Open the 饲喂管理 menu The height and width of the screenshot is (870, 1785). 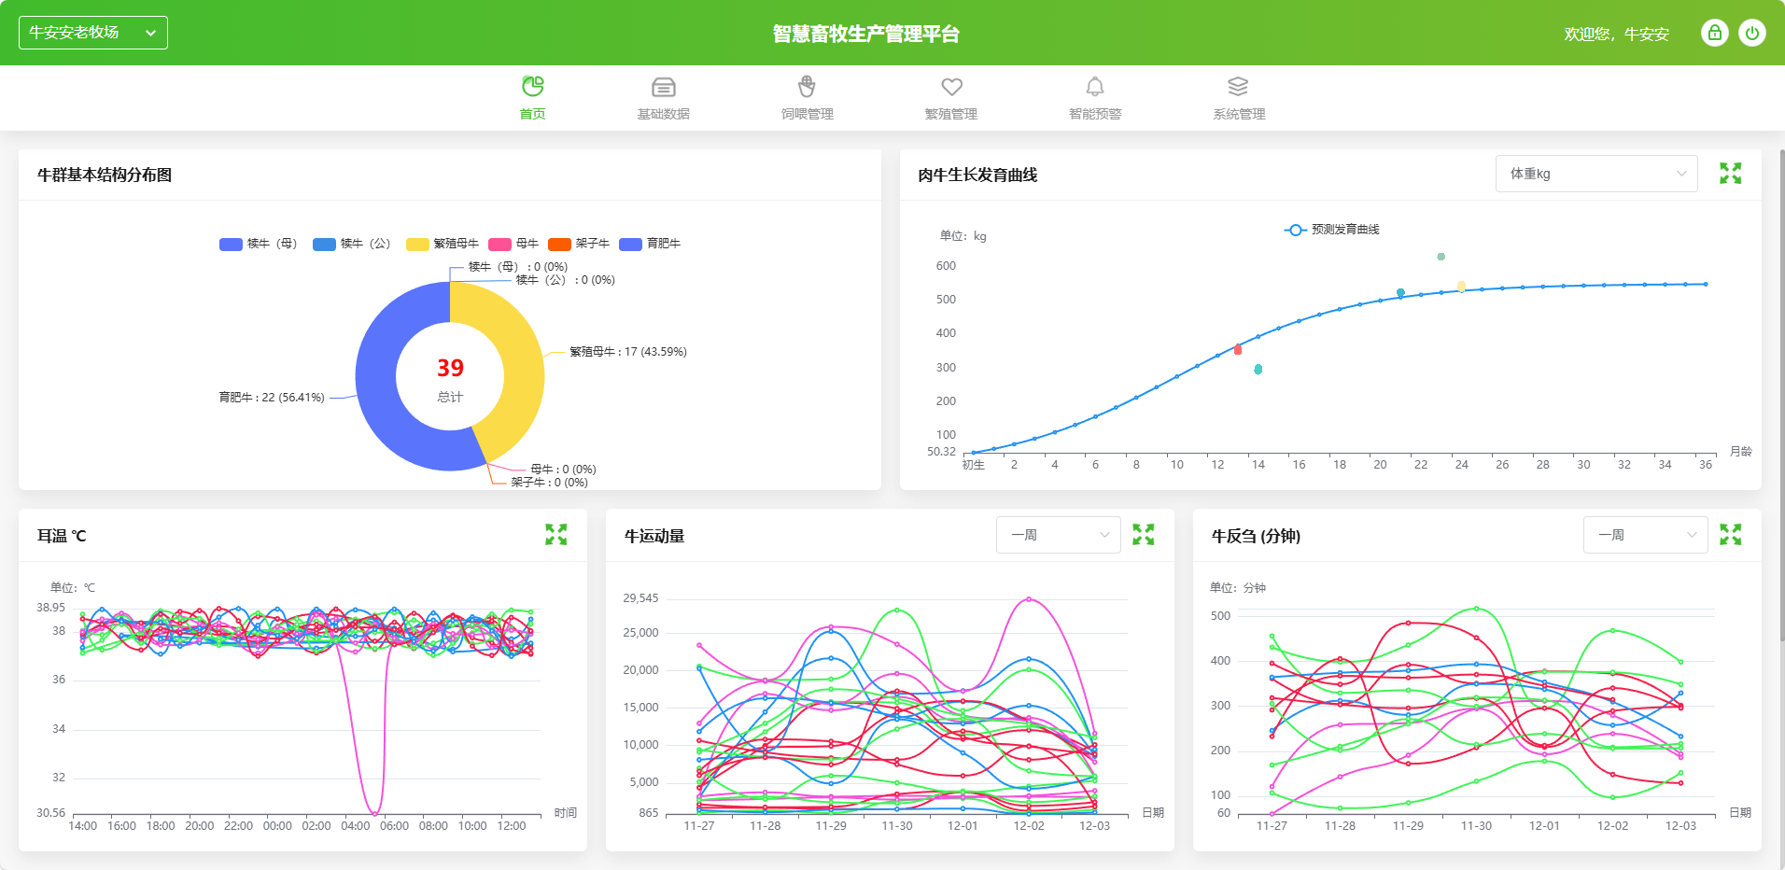click(808, 98)
